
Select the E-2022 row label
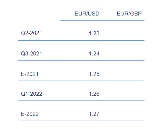[30, 114]
